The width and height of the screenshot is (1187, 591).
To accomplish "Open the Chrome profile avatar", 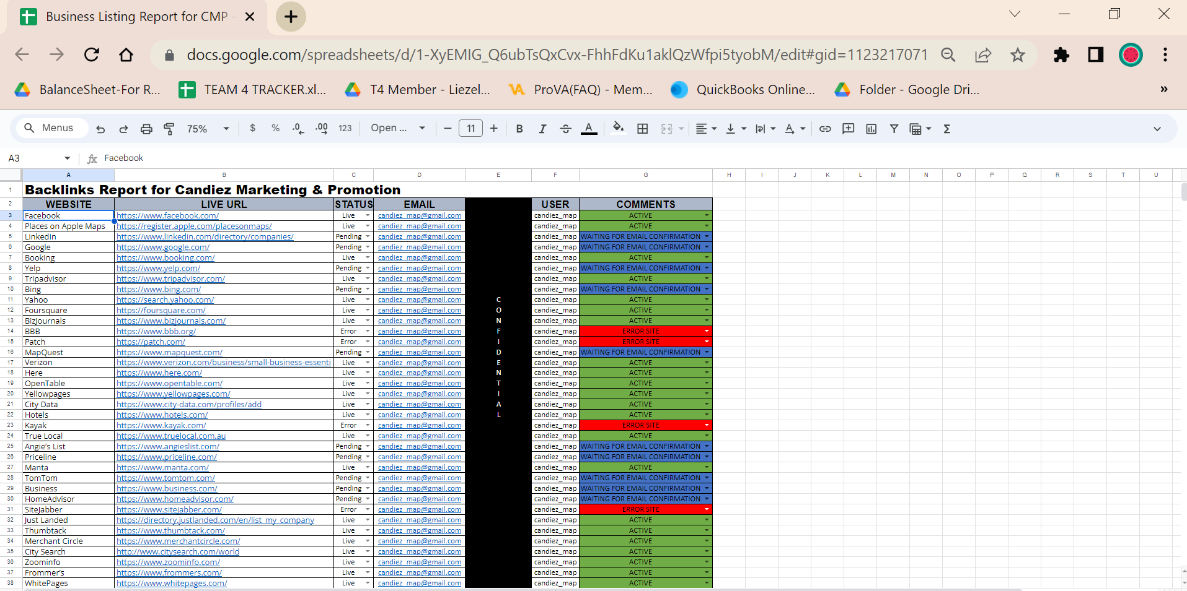I will [1131, 54].
